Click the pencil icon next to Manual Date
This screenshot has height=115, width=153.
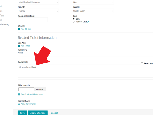(x=88, y=22)
